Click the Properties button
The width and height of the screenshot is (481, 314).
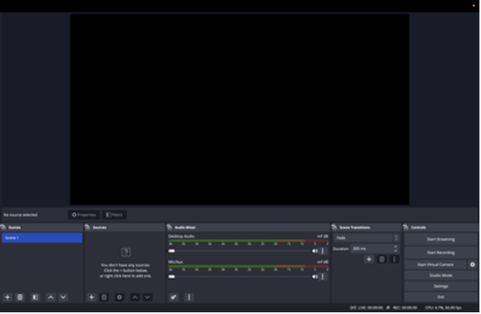[84, 215]
